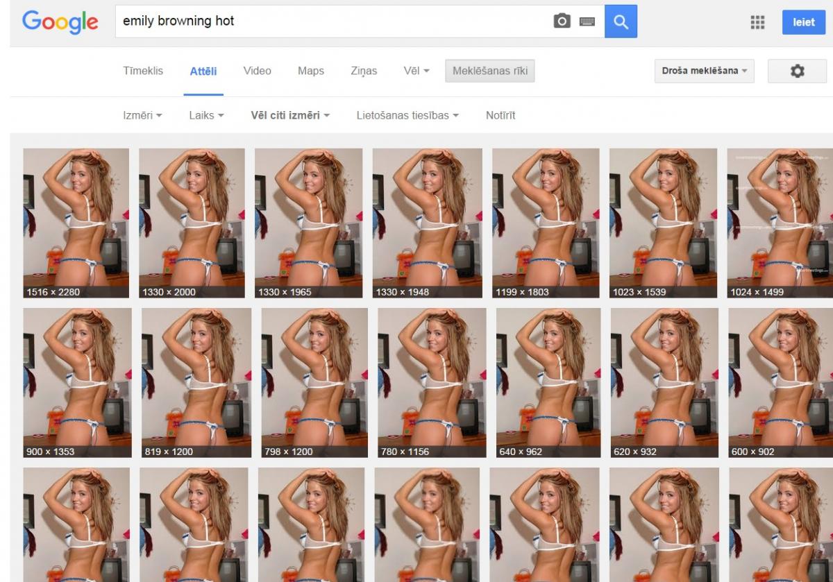Switch to the Video tab
The height and width of the screenshot is (582, 833).
(257, 71)
